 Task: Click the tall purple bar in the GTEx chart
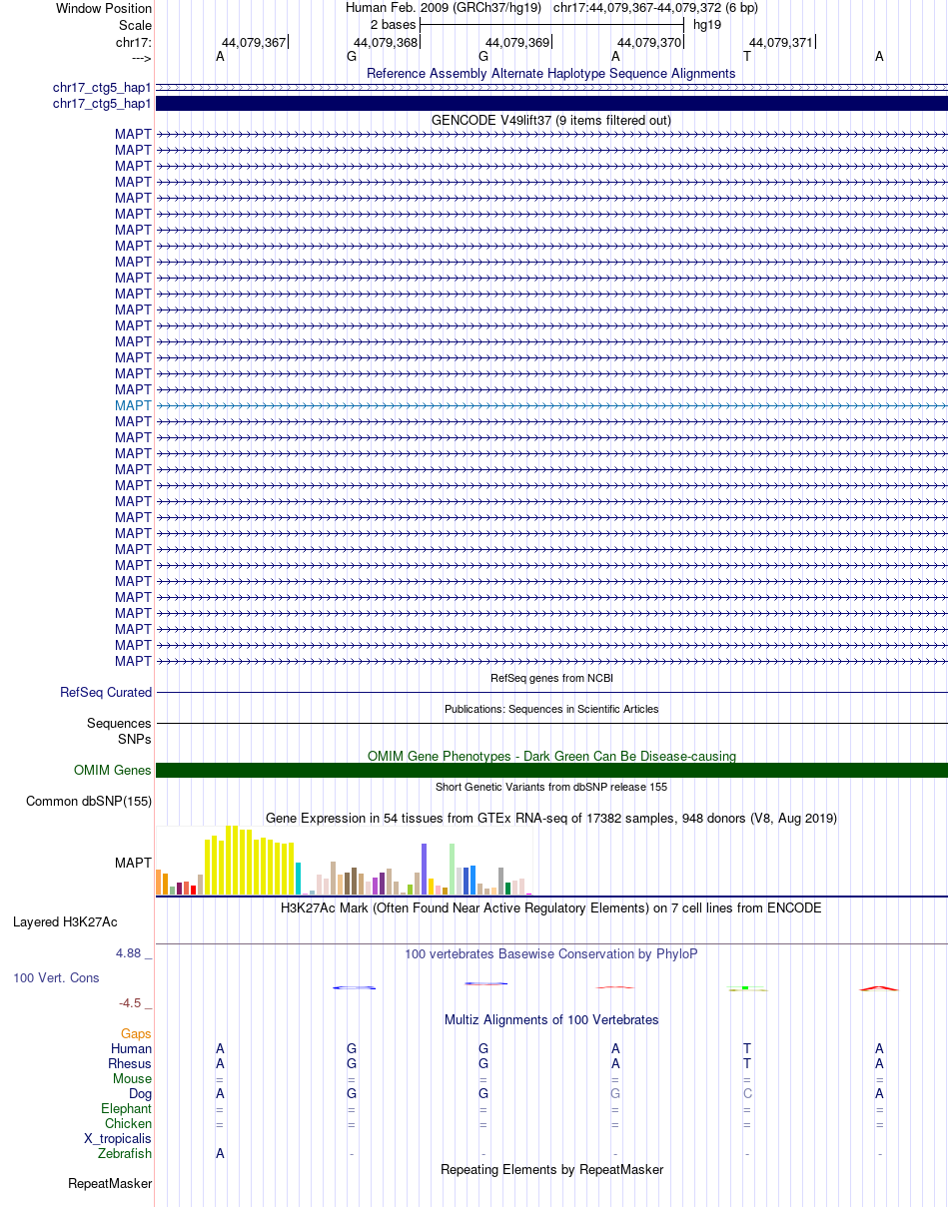(x=424, y=869)
